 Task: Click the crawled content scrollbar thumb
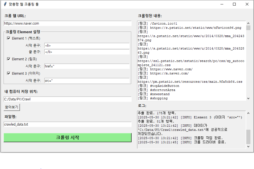click(248, 28)
